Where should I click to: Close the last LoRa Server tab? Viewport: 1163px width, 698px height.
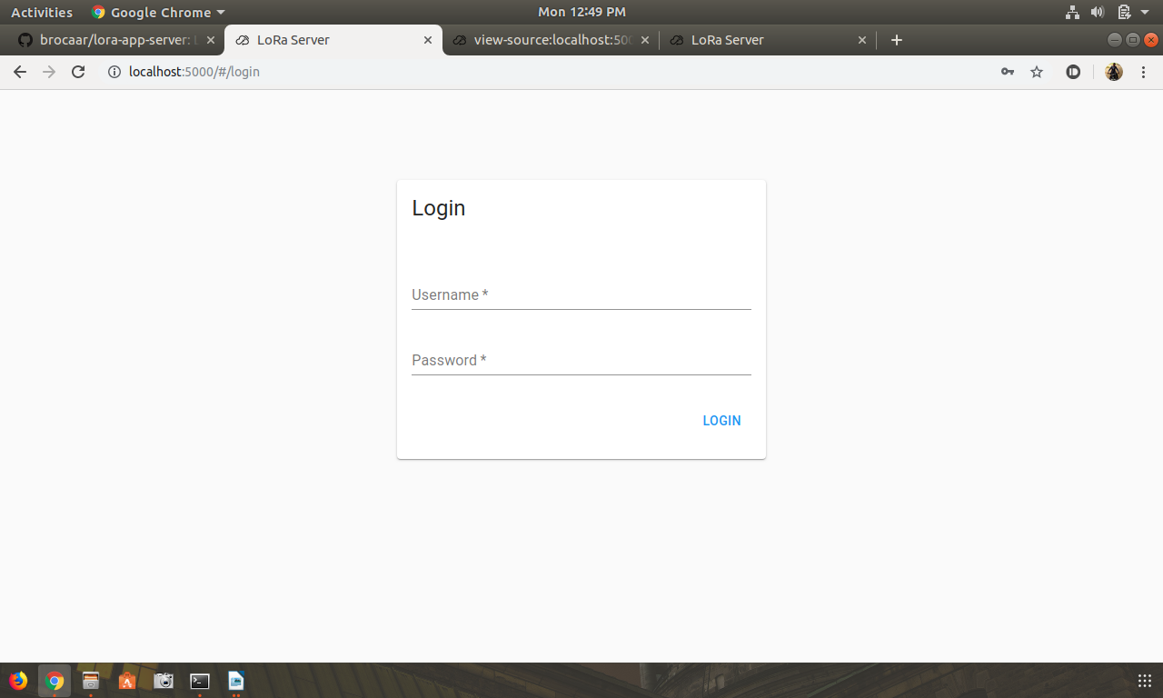pos(862,40)
